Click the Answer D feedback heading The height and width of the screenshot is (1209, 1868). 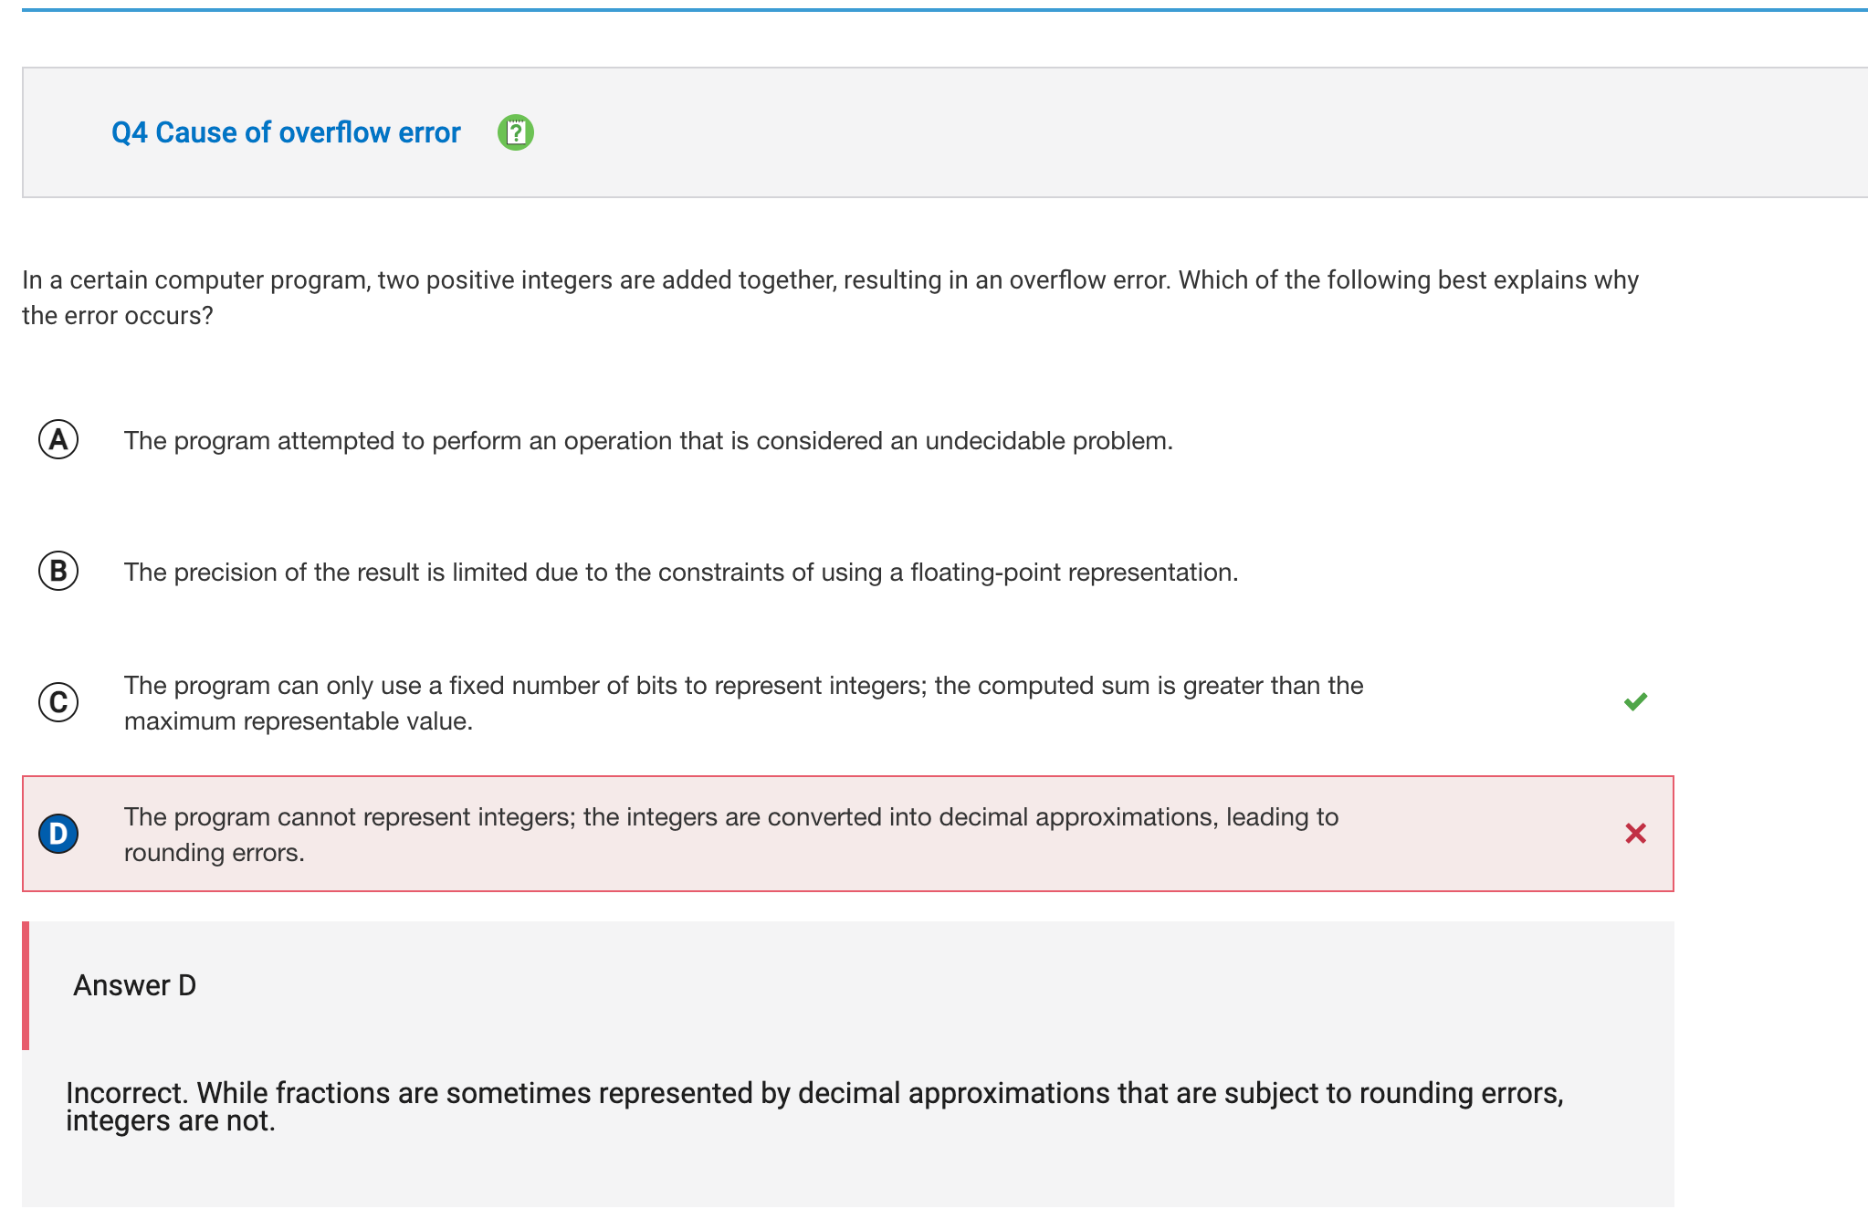pos(134,985)
